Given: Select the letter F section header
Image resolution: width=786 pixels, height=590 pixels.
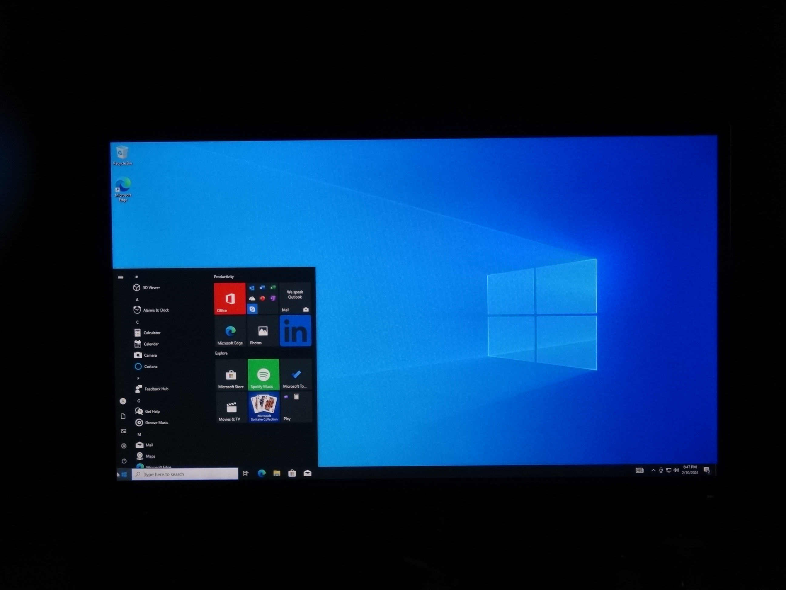Looking at the screenshot, I should [x=138, y=378].
